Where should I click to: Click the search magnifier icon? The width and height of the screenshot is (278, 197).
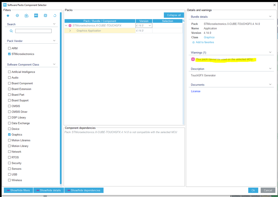(11, 31)
